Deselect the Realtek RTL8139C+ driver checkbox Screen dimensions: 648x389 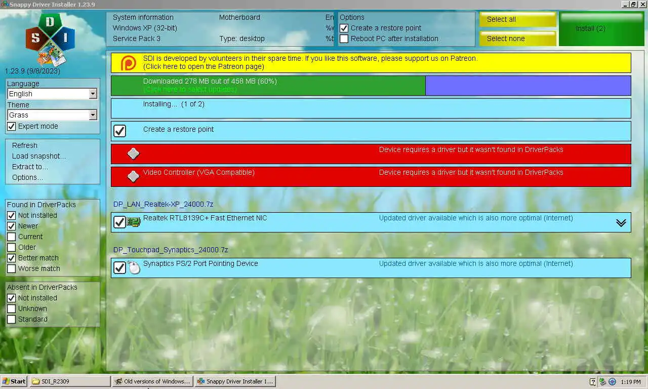(x=119, y=222)
